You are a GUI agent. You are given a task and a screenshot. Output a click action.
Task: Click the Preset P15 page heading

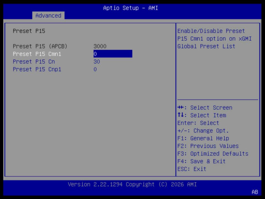pos(29,31)
